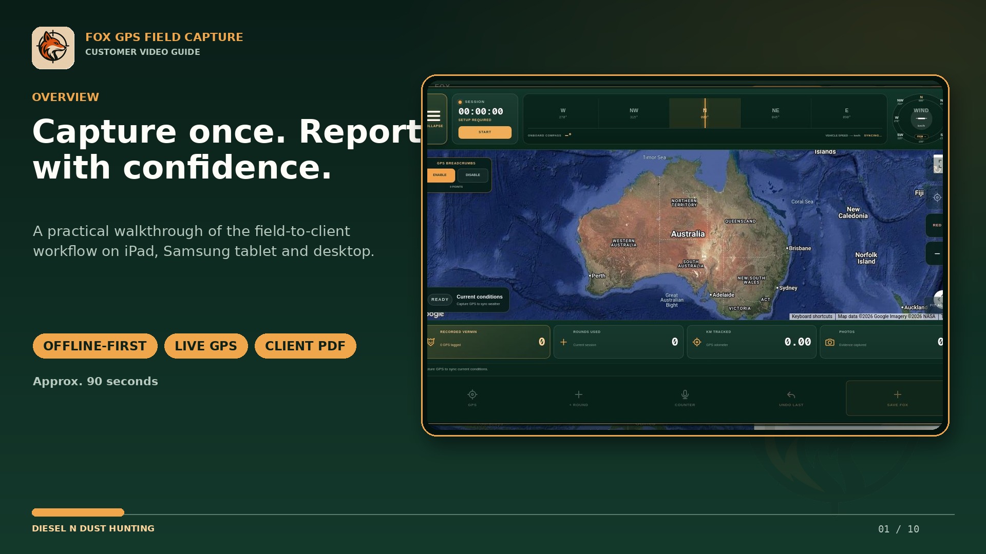Click the FOX GPS FIELD CAPTURE title
The width and height of the screenshot is (986, 554).
coord(164,37)
